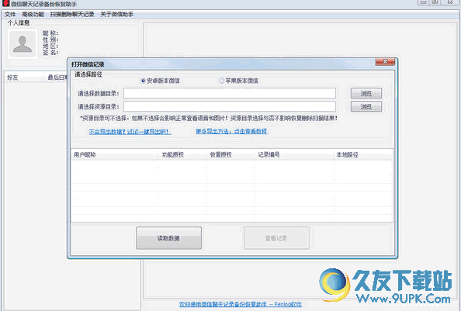Click the profile avatar placeholder icon
The width and height of the screenshot is (461, 311).
click(23, 43)
